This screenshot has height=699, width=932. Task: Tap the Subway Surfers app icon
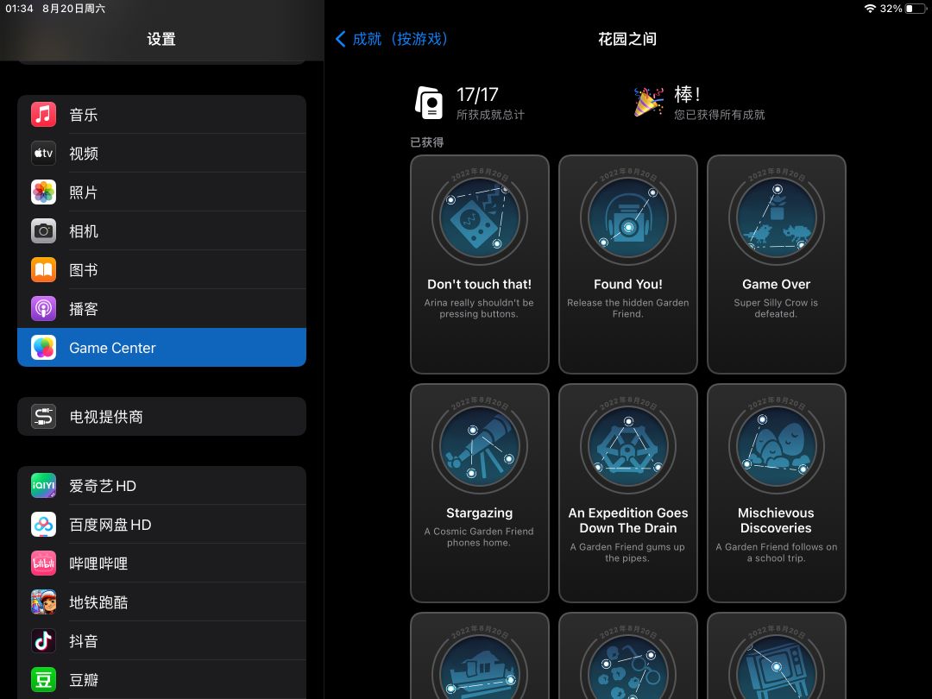pos(43,602)
